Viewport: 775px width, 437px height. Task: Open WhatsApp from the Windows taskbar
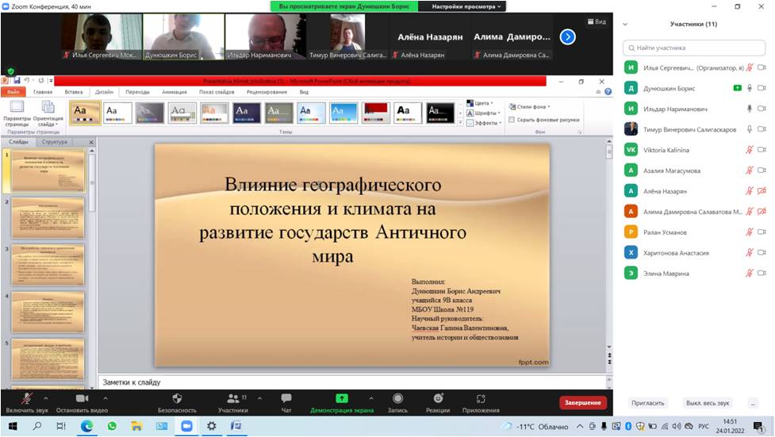[x=111, y=426]
